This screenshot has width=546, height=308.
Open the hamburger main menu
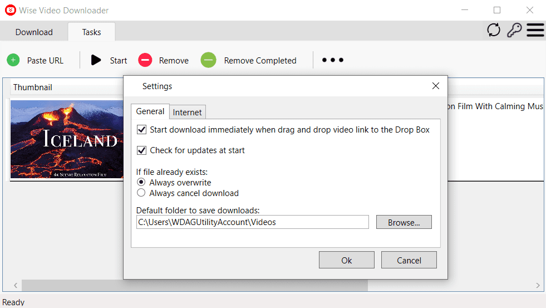point(535,30)
